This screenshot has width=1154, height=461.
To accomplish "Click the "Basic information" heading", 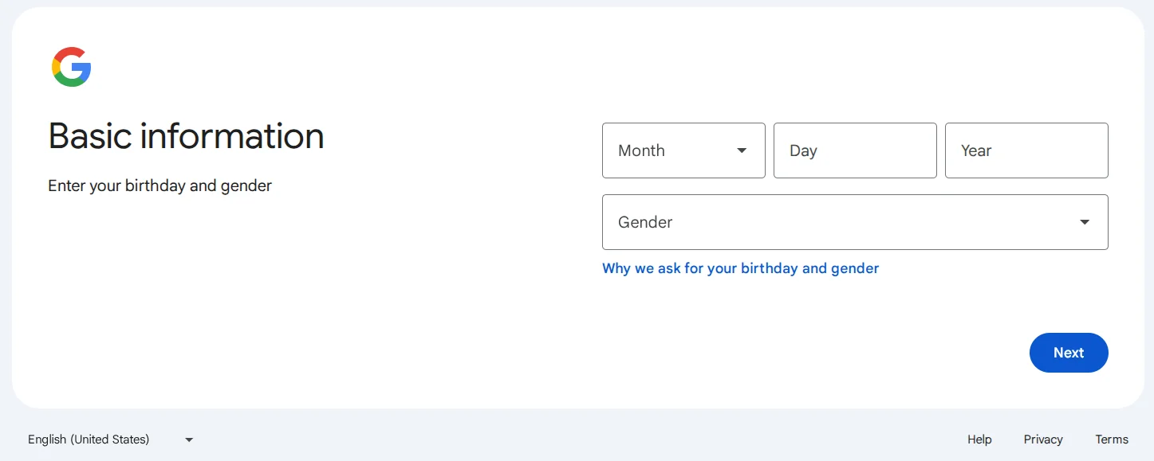I will coord(186,136).
